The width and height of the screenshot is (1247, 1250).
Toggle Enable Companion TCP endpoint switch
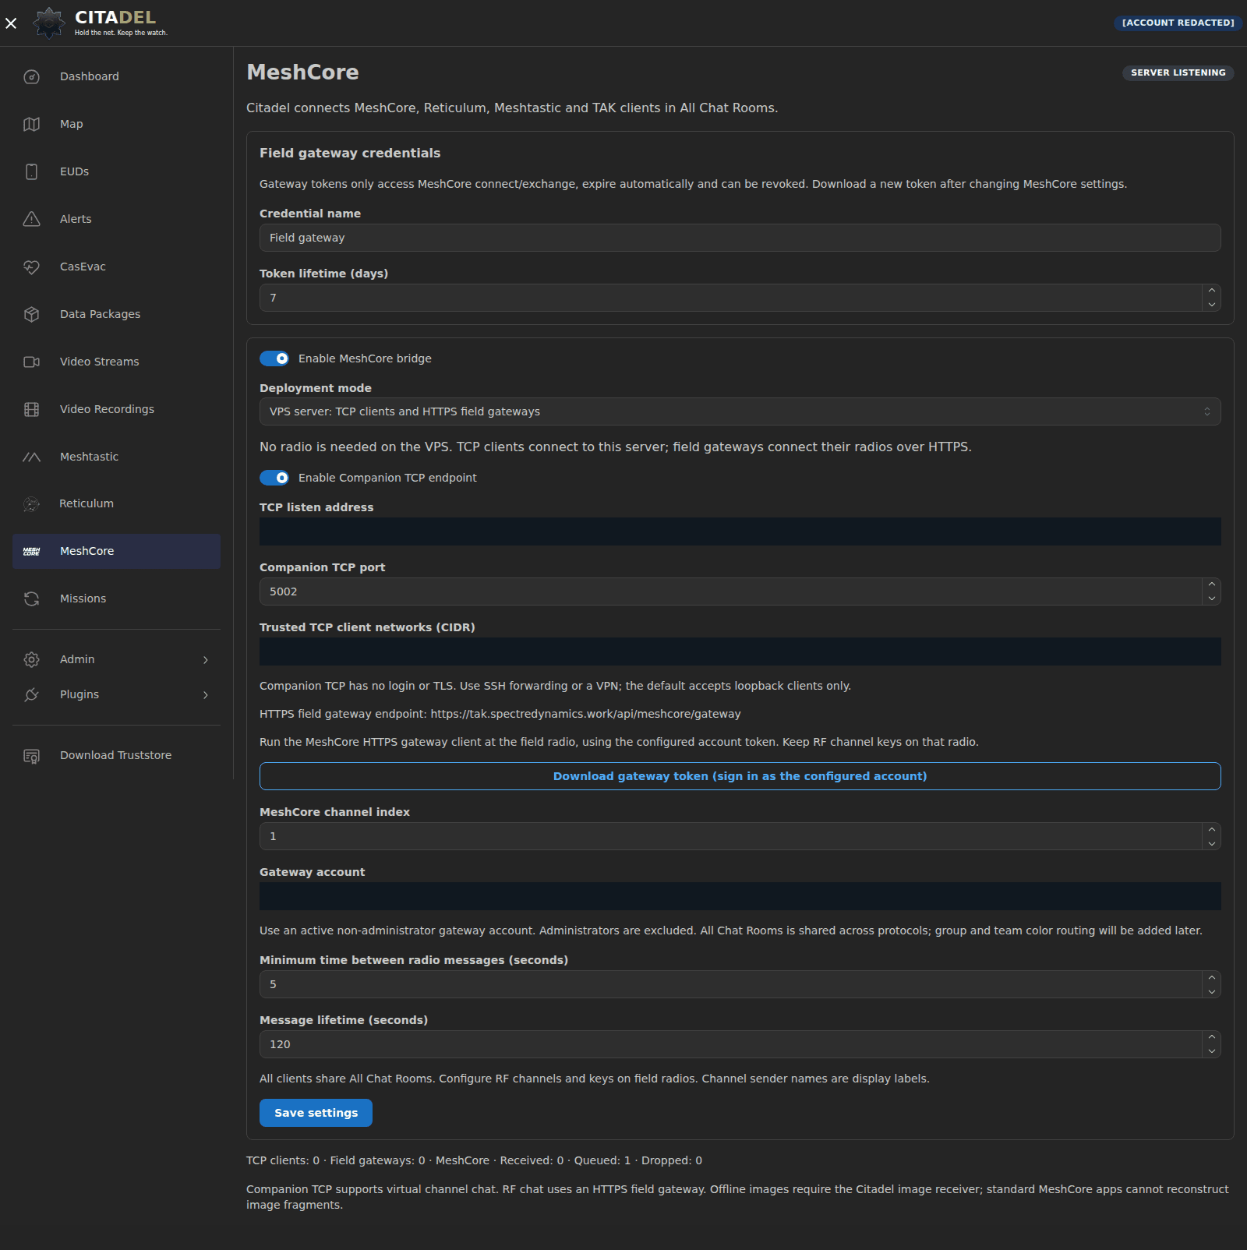coord(274,478)
